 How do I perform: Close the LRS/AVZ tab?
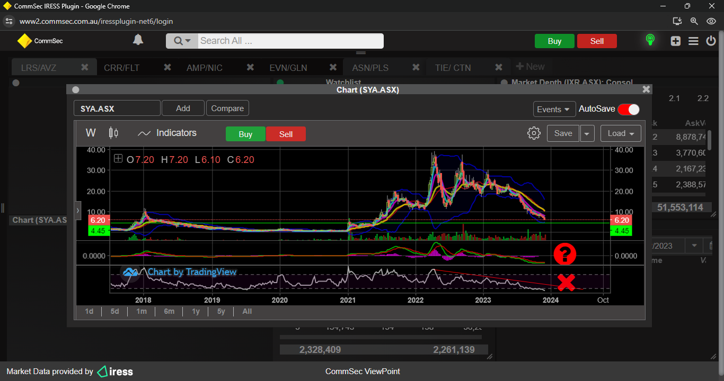click(x=84, y=67)
